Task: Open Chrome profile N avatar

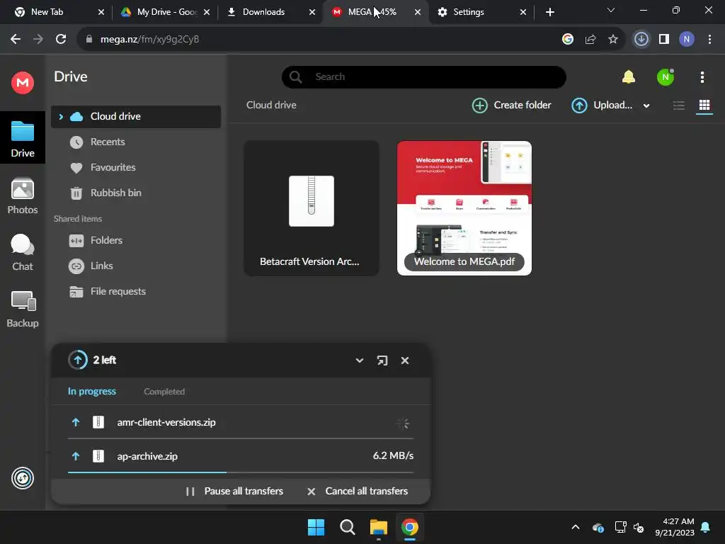Action: coord(687,40)
